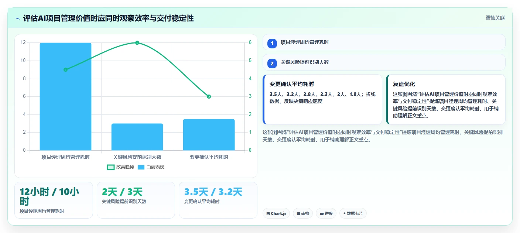The image size is (520, 233).
Task: Click caption 变更确认平均耗时 under 3.5天 stat
Action: [202, 202]
